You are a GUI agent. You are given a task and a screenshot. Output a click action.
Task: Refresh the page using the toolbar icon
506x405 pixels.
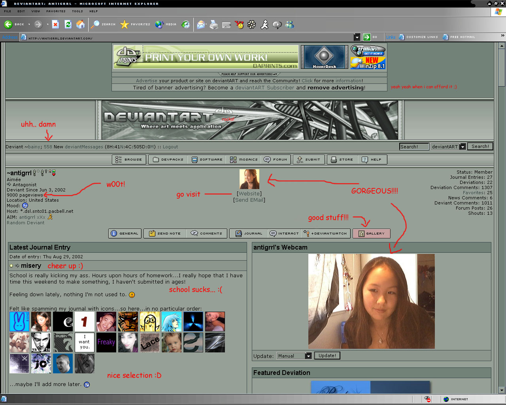68,25
